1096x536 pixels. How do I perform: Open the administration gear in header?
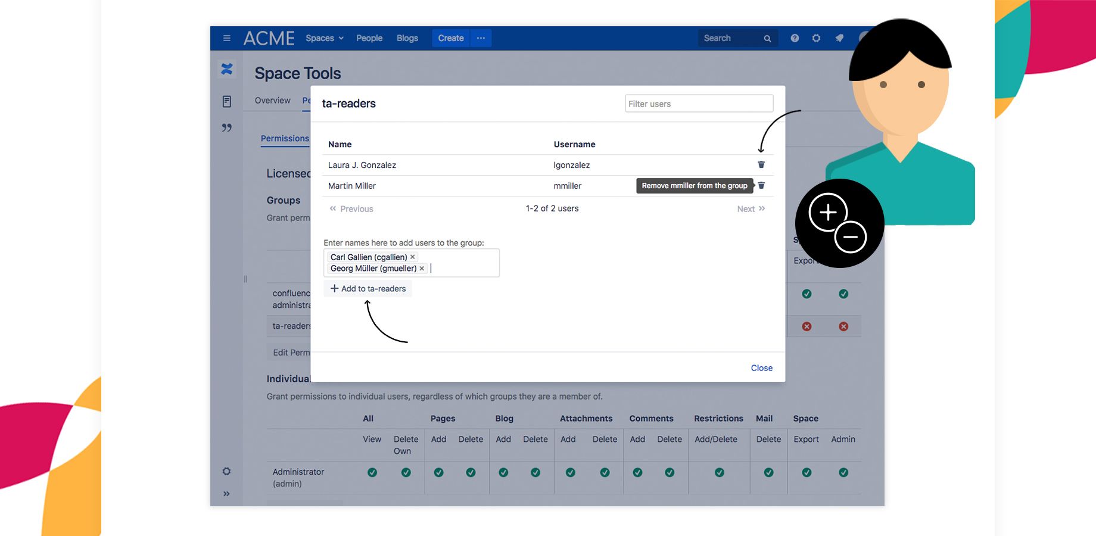816,38
